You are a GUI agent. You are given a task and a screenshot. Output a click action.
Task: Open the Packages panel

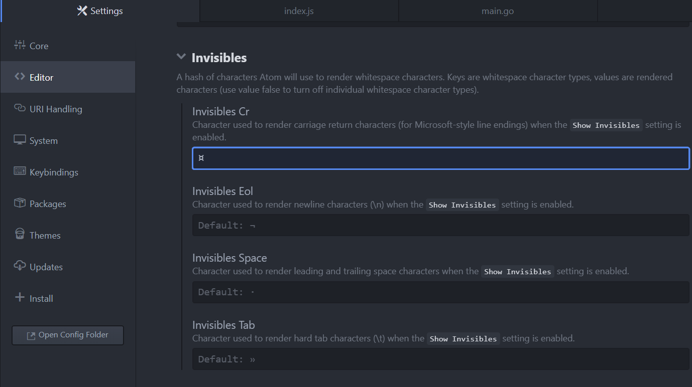coord(68,204)
